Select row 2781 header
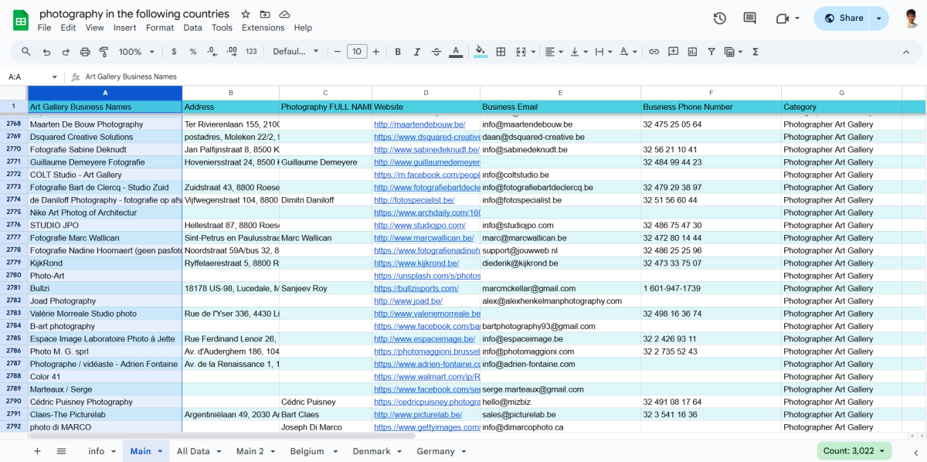The image size is (927, 462). [14, 288]
